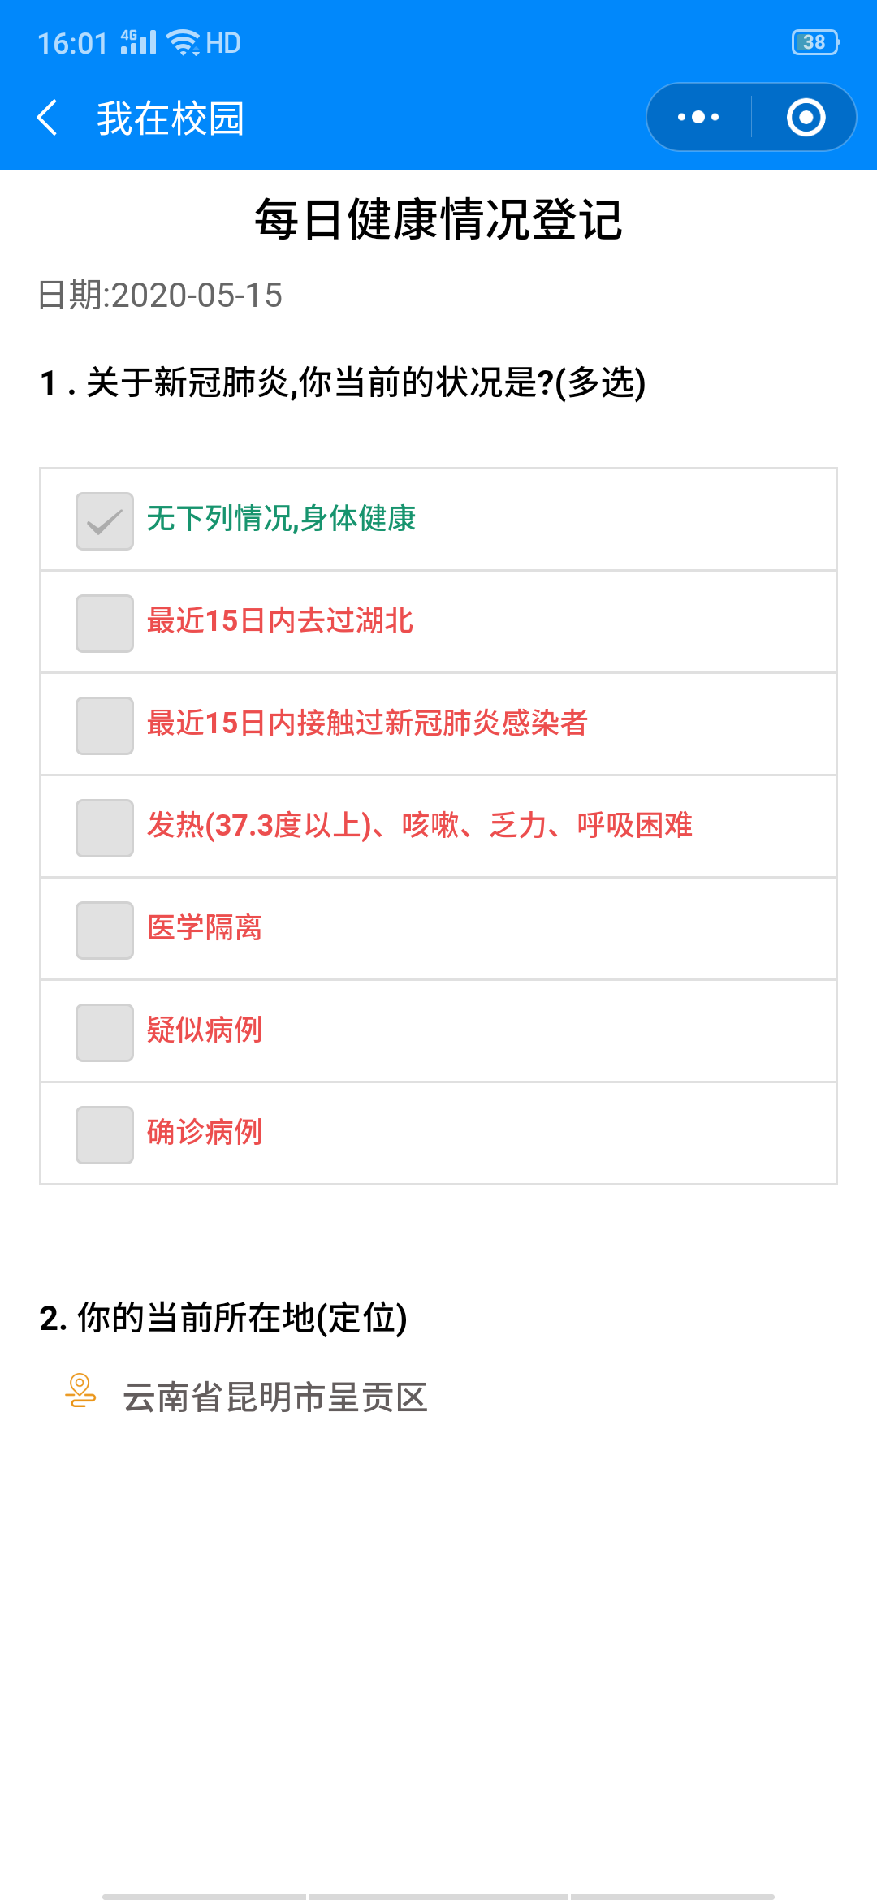This screenshot has height=1900, width=877.
Task: Tap the Wi-Fi icon in status bar
Action: click(x=184, y=42)
